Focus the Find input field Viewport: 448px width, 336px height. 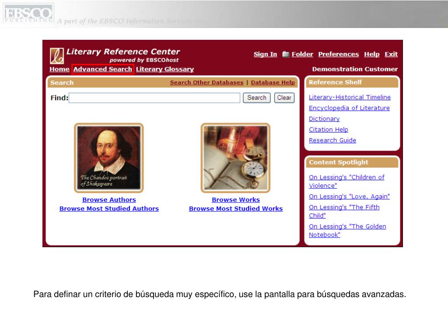pos(154,98)
